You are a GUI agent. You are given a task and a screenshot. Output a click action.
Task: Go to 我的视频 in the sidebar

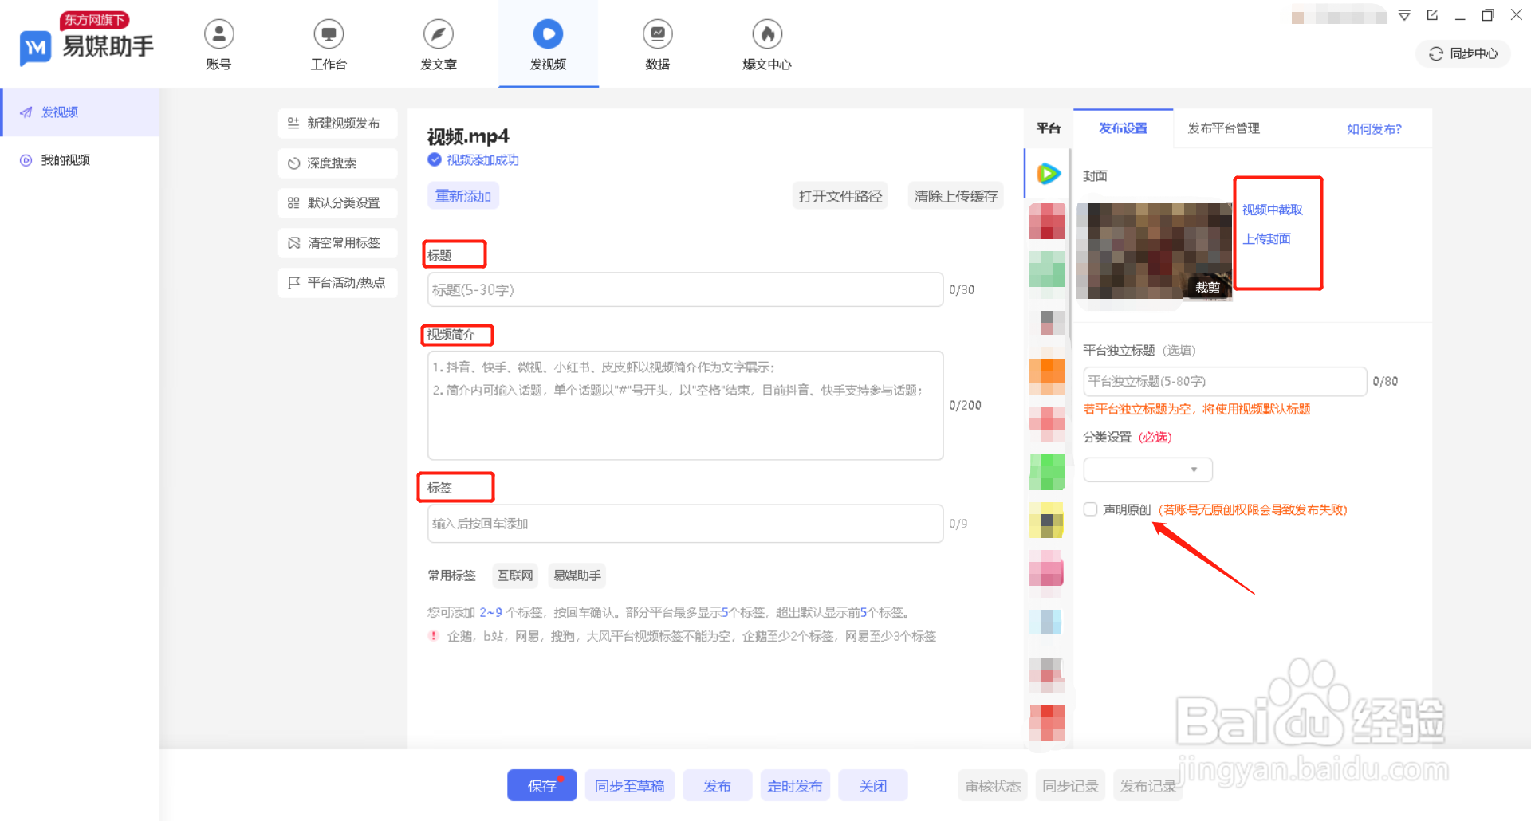click(64, 159)
